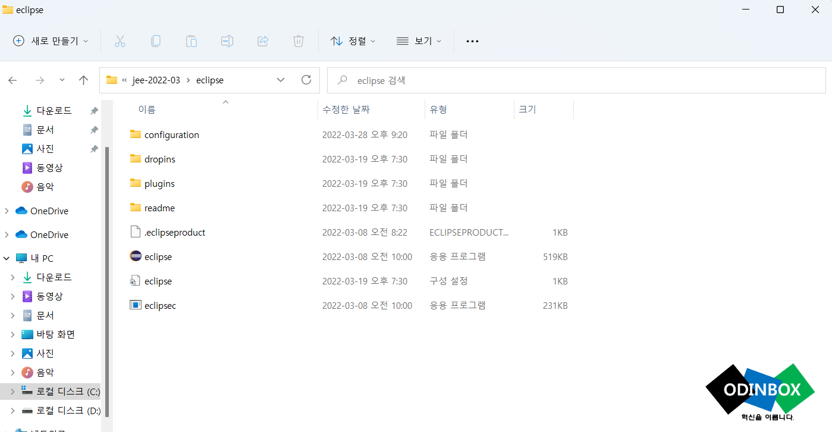Viewport: 832px width, 432px height.
Task: Click the dropins folder icon
Action: (x=136, y=159)
